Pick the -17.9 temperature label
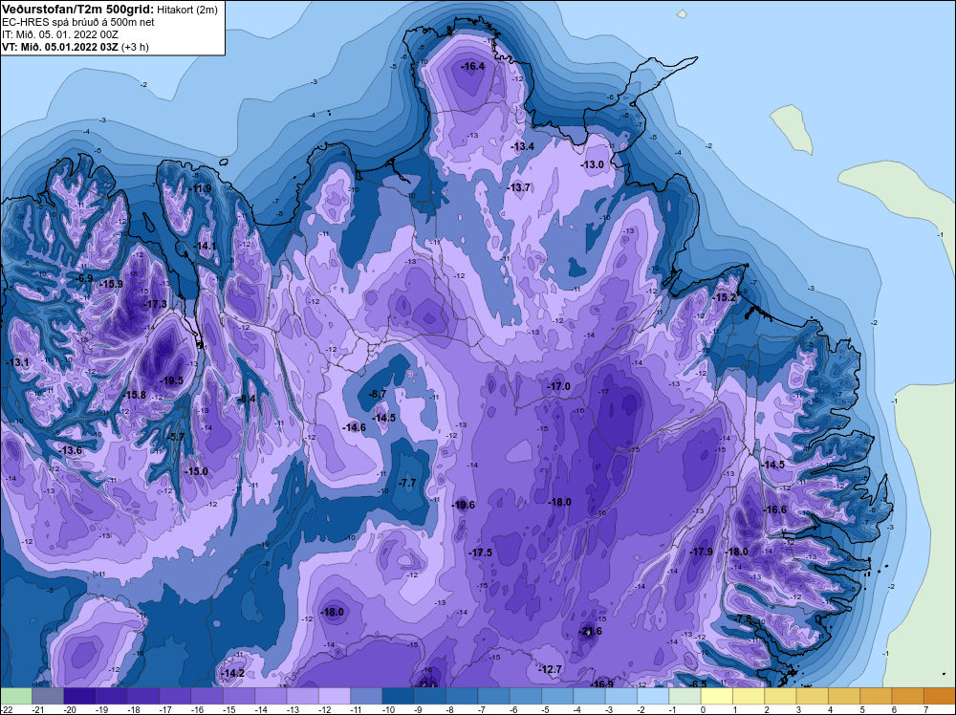 click(701, 552)
